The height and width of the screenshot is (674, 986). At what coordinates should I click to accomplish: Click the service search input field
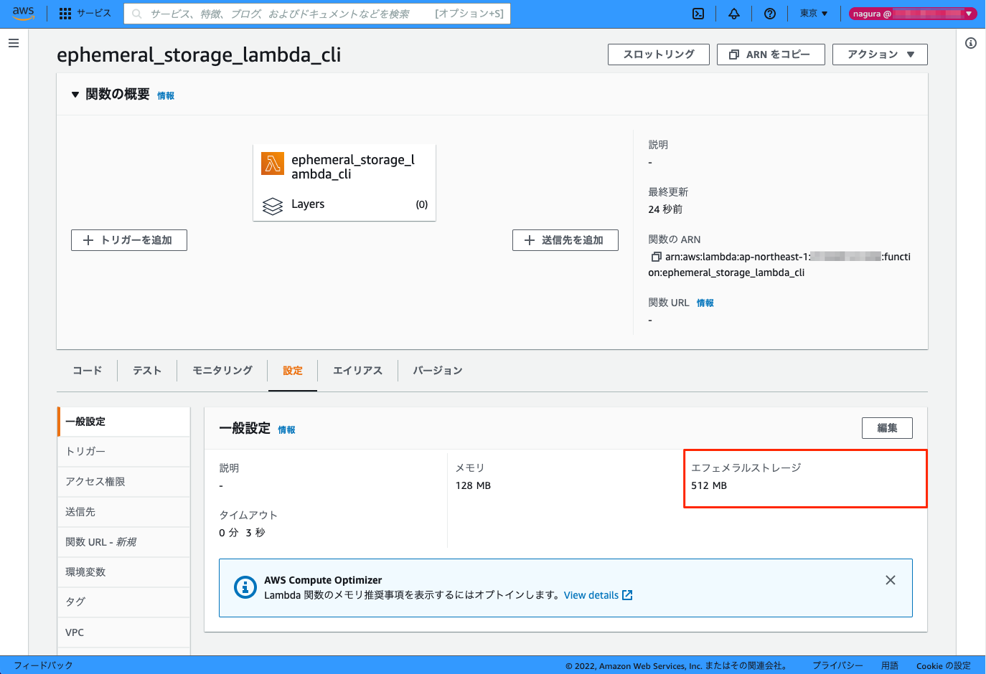pyautogui.click(x=316, y=13)
